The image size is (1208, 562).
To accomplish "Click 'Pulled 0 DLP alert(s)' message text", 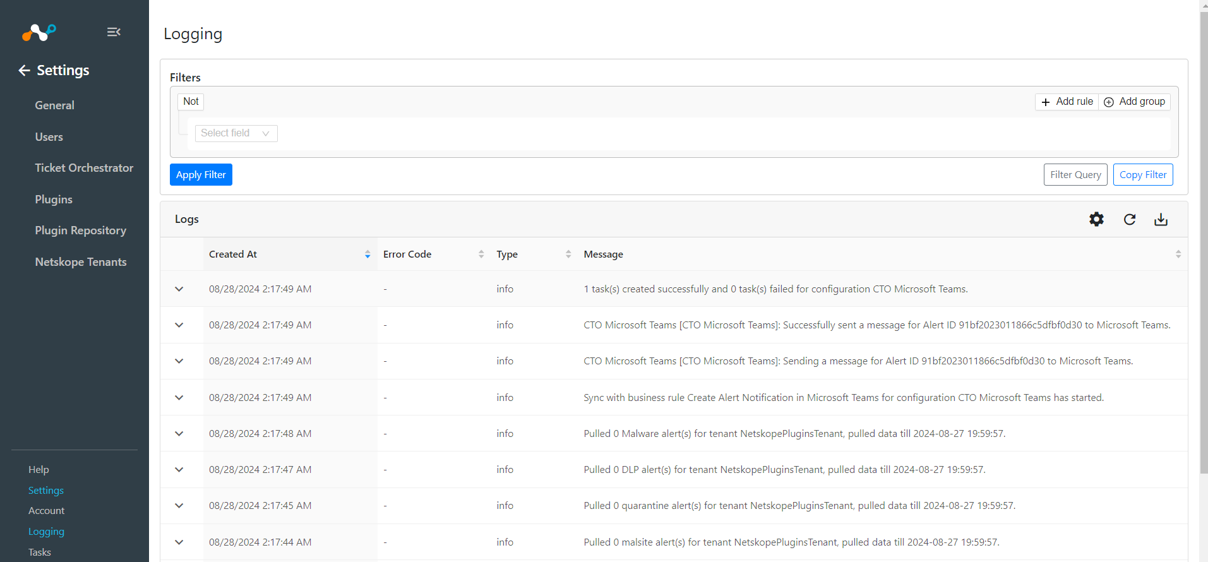I will click(x=784, y=470).
